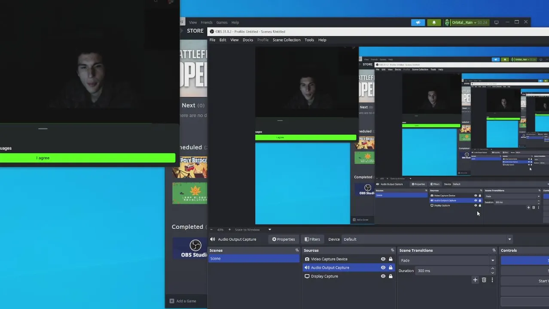Toggle visibility of Audio Output Capture
Viewport: 549px width, 309px height.
[383, 268]
